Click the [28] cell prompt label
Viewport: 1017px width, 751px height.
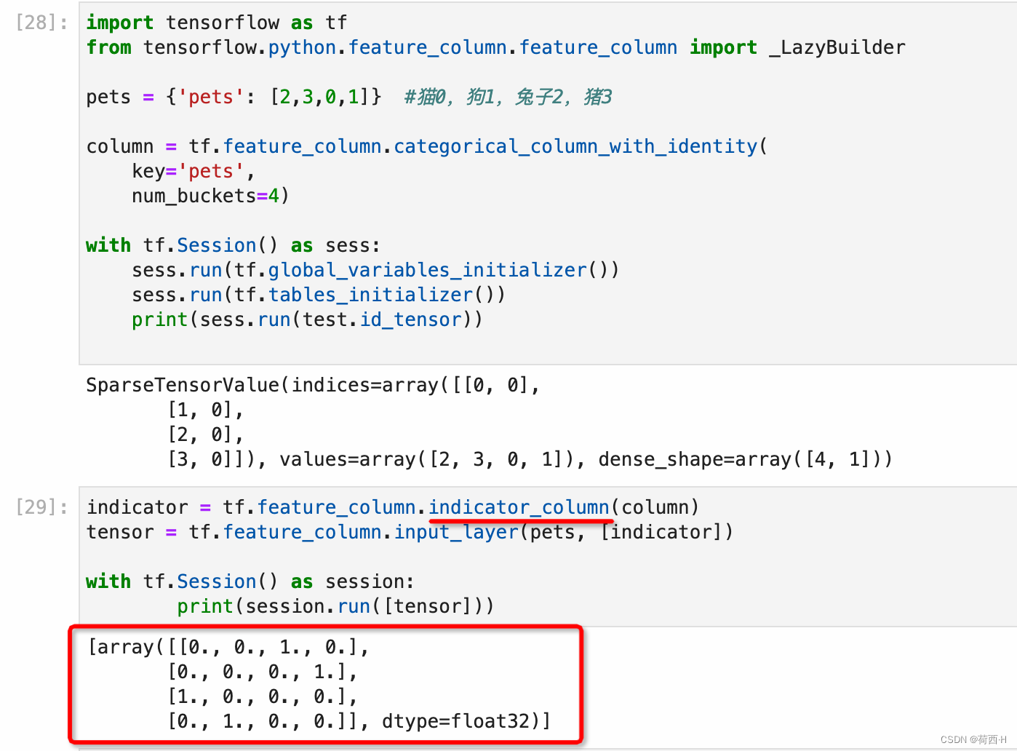pyautogui.click(x=41, y=23)
